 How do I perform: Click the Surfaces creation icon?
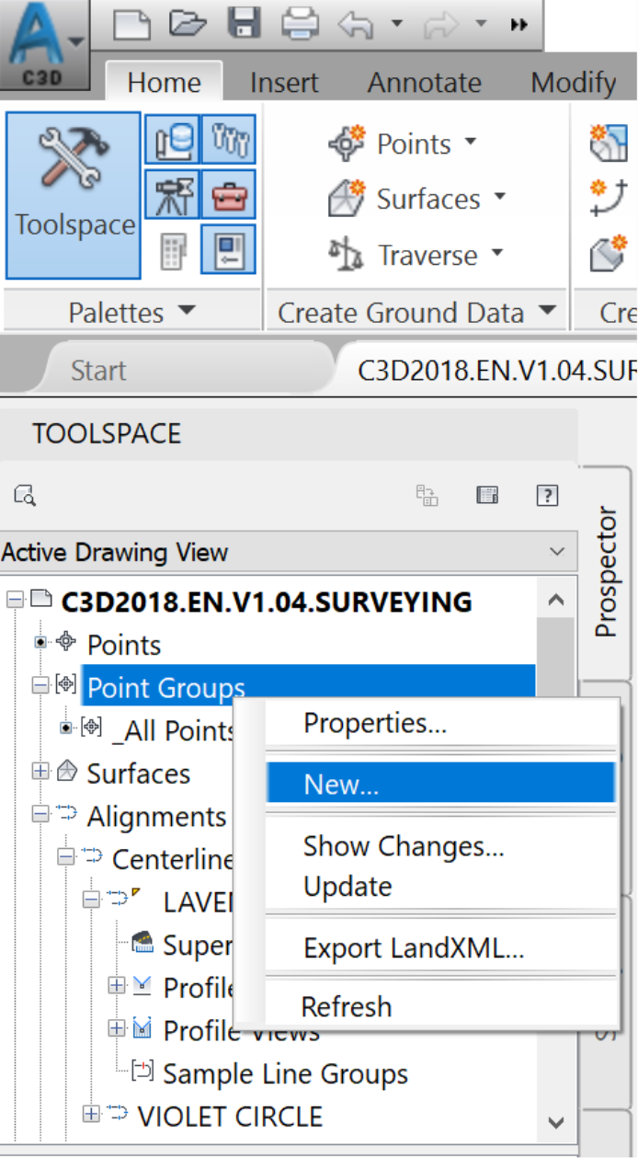click(x=347, y=199)
